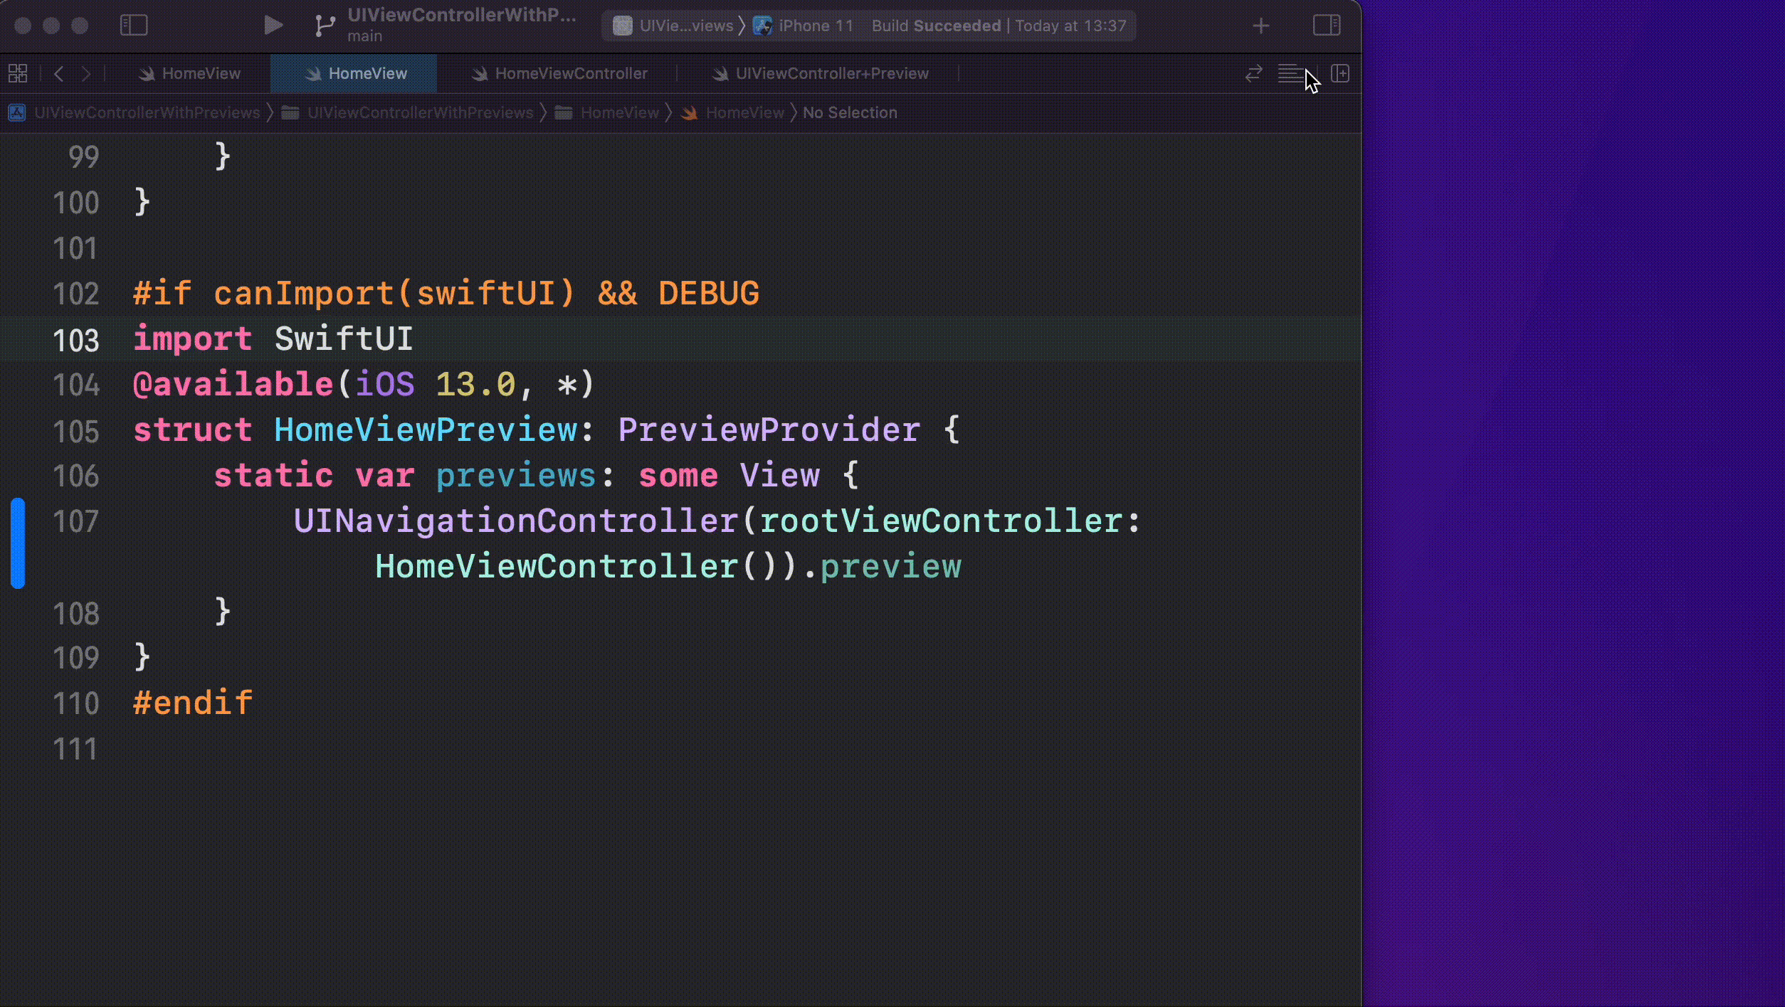Image resolution: width=1785 pixels, height=1007 pixels.
Task: Click '#if canImport(swiftUI) && DEBUG' line
Action: point(446,293)
